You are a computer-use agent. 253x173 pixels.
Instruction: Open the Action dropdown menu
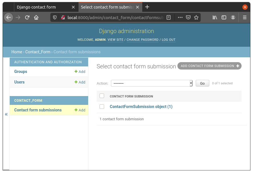tap(152, 83)
